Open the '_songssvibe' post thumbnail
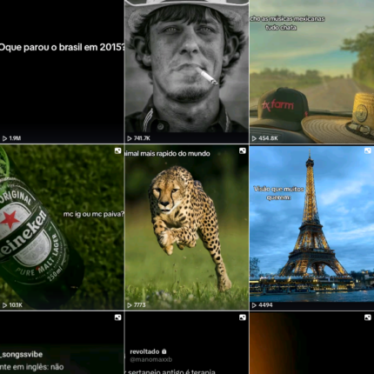This screenshot has height=374, width=374. click(62, 343)
